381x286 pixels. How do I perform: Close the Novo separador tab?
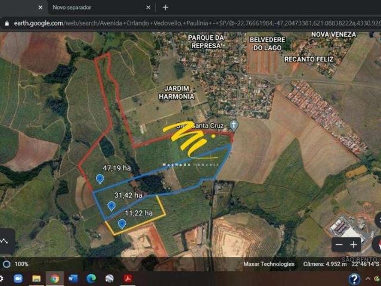(x=148, y=7)
